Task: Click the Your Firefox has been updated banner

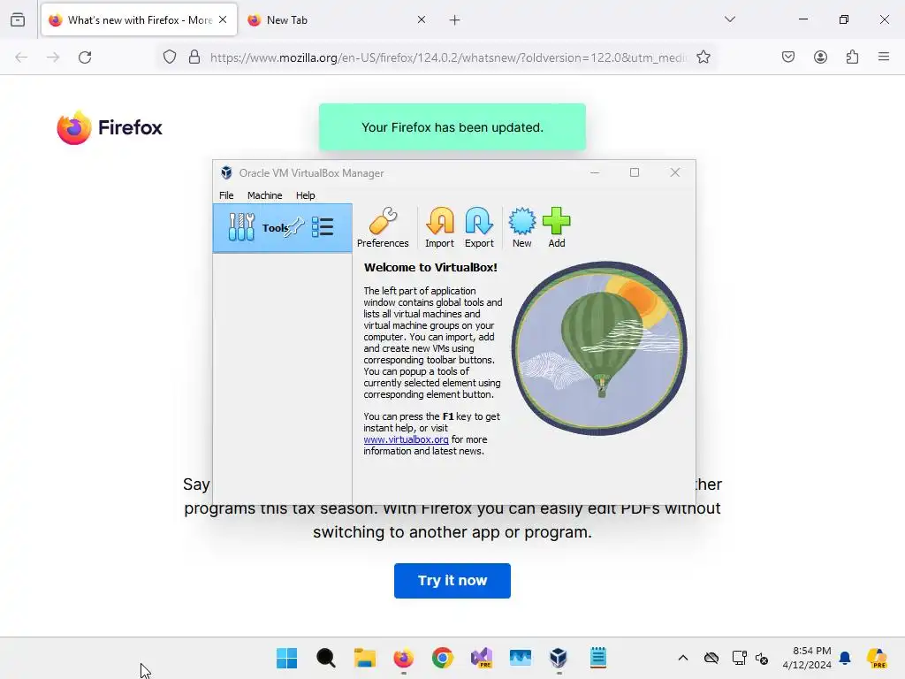Action: point(452,127)
